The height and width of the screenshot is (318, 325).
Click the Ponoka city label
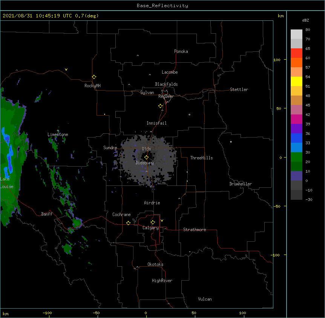[181, 51]
